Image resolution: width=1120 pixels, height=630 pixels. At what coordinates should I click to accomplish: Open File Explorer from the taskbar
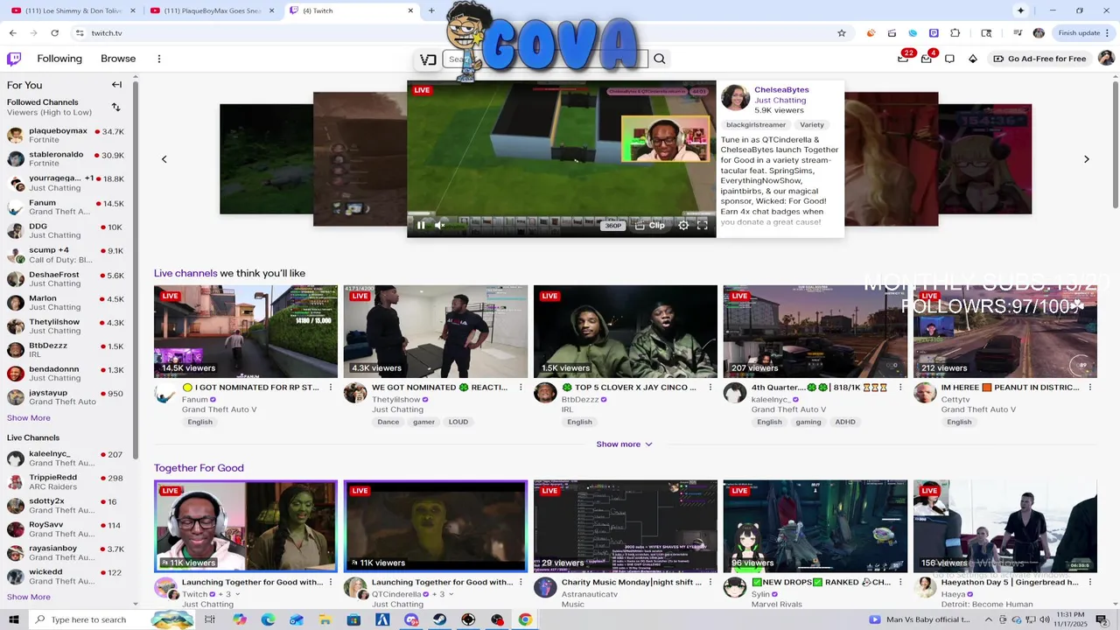pos(325,619)
